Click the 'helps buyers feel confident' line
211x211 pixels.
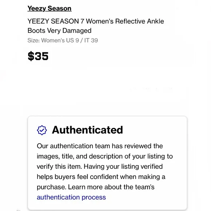[101, 177]
